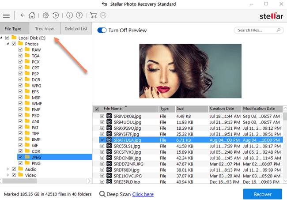The image size is (287, 200).
Task: Uncheck the Photos folder checkbox
Action: pyautogui.click(x=14, y=44)
